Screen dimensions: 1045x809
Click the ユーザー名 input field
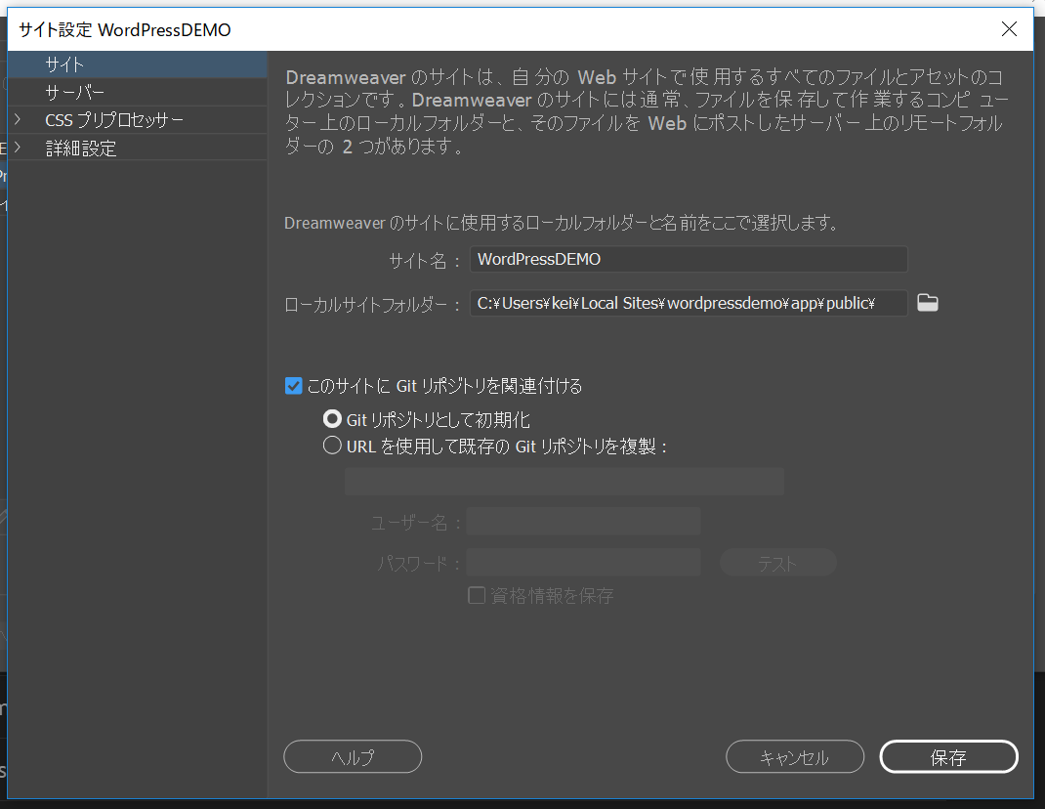click(582, 522)
